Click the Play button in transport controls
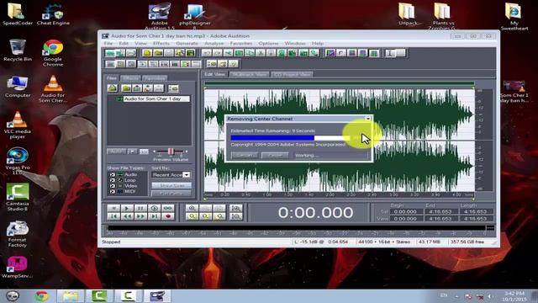The image size is (538, 303). coord(127,208)
